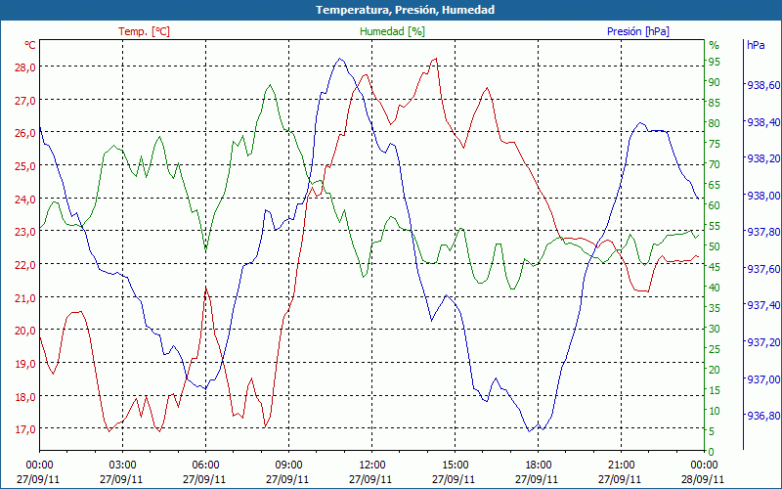Select the 'Temp. [°C]' legend label
This screenshot has height=489, width=782.
click(144, 31)
